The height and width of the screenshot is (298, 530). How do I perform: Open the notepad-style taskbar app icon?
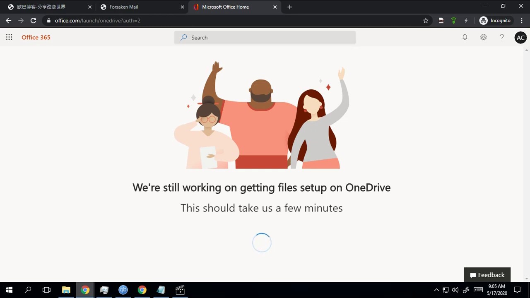coord(161,290)
